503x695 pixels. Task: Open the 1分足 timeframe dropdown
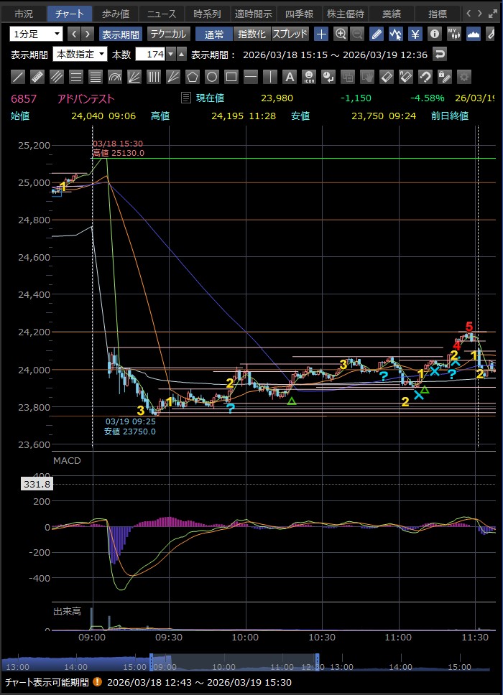point(37,34)
